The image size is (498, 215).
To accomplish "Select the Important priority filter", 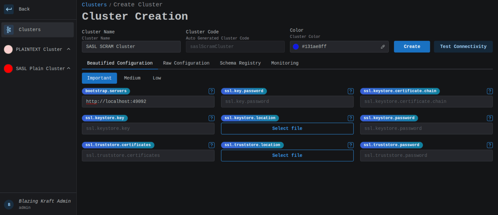I will pyautogui.click(x=99, y=78).
